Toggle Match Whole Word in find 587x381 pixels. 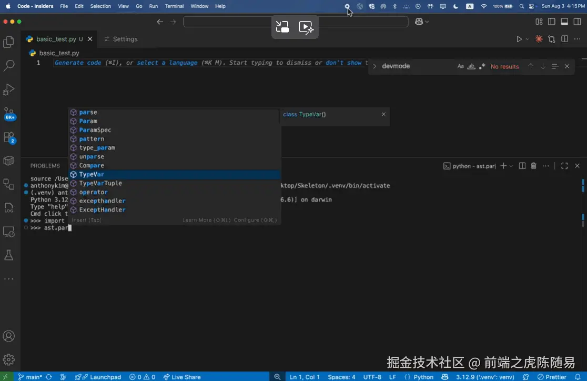(471, 66)
